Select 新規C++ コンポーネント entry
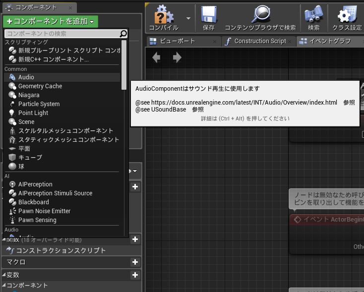 [62, 59]
